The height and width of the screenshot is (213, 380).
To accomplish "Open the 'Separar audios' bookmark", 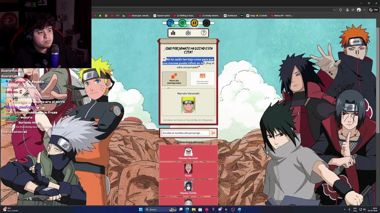I will pos(161,16).
